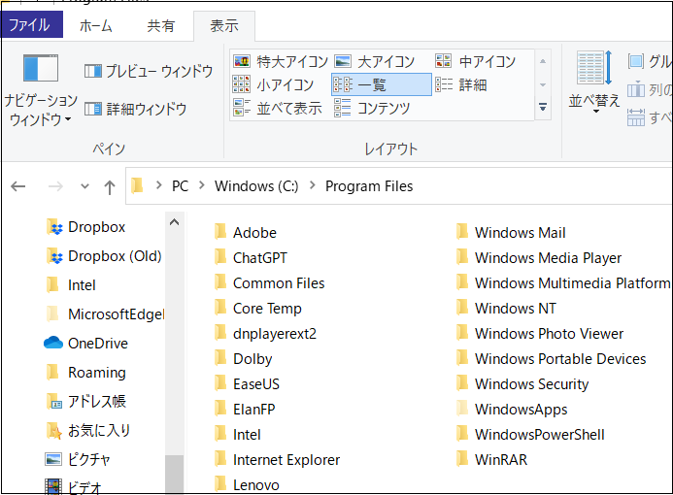Select Medium Icons (中アイコン) layout
This screenshot has height=495, width=673.
coord(478,61)
